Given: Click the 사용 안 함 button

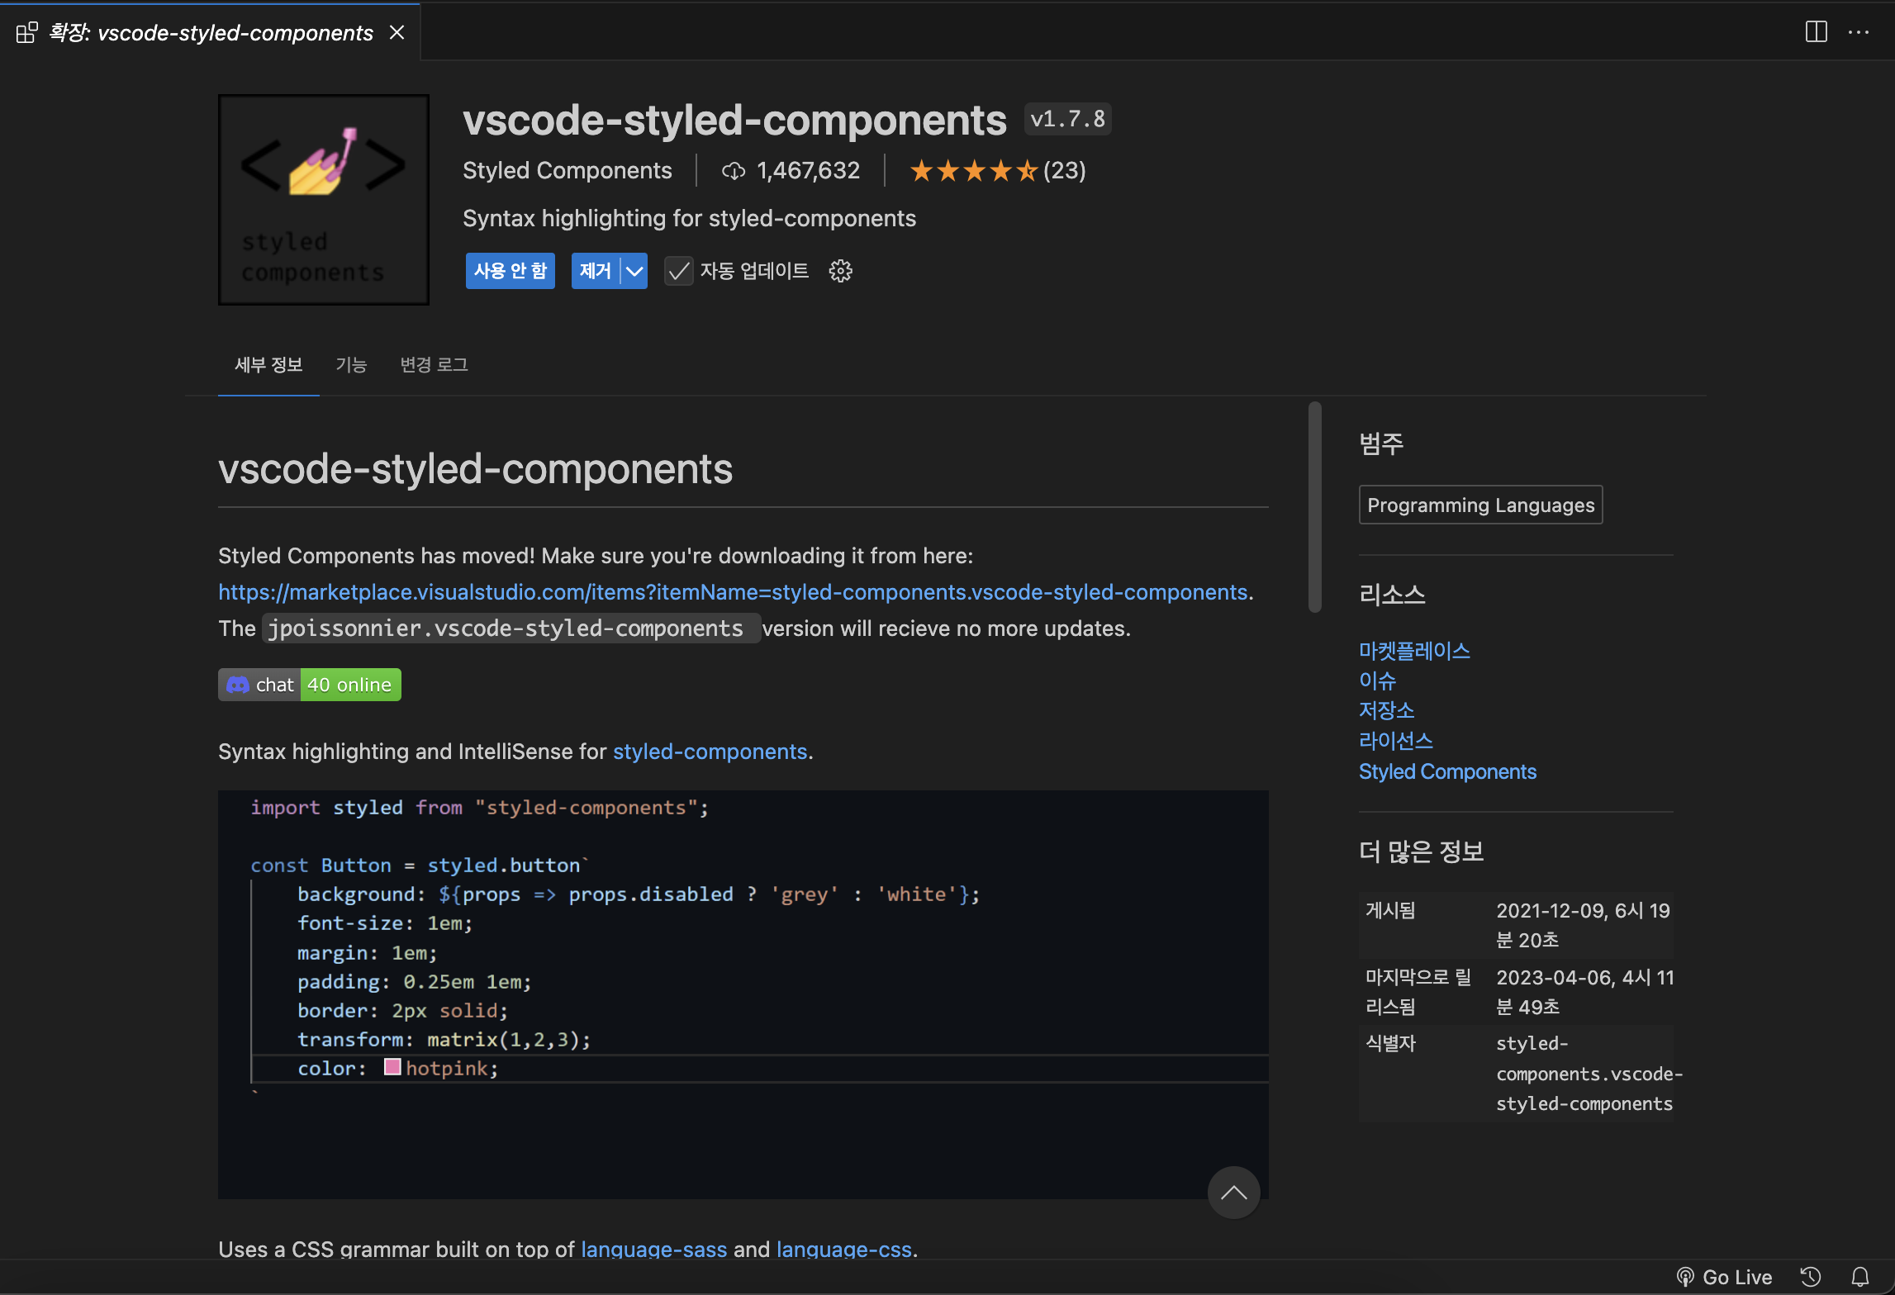Looking at the screenshot, I should pyautogui.click(x=510, y=271).
